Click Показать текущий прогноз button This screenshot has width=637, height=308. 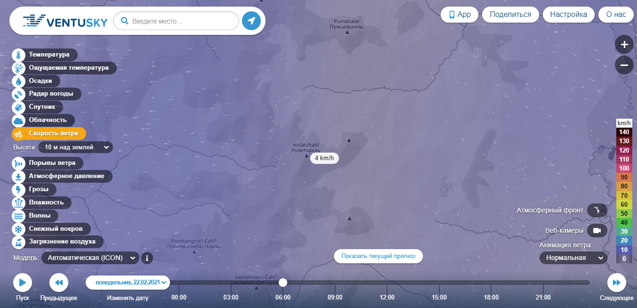[379, 256]
